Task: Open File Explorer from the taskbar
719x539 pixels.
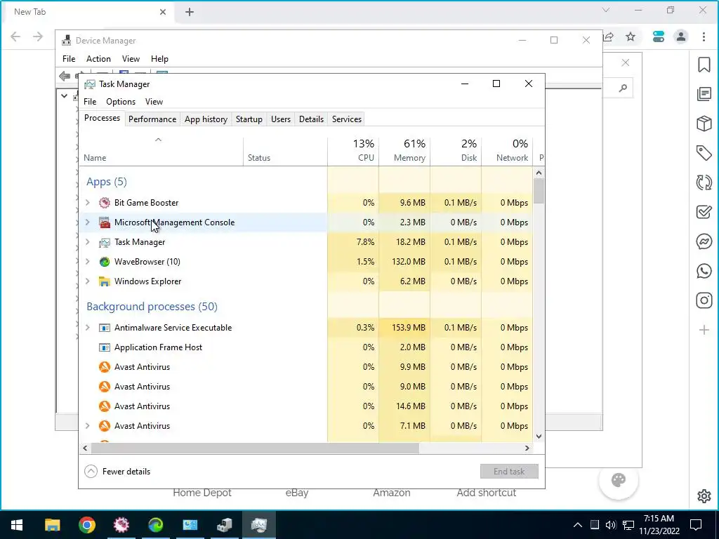Action: click(x=52, y=525)
